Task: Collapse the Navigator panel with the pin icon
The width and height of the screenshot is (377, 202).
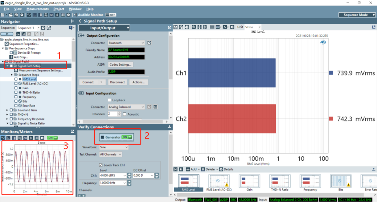Action: (x=72, y=21)
